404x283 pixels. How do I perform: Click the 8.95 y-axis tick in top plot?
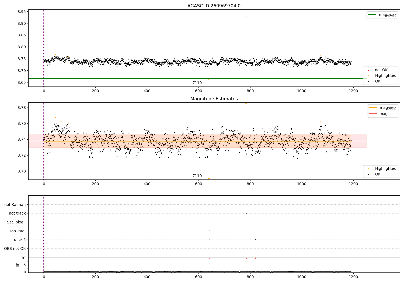(x=22, y=12)
